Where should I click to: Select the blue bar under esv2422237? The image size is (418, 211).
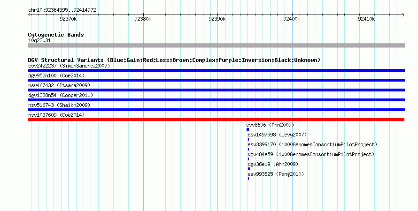pos(216,70)
